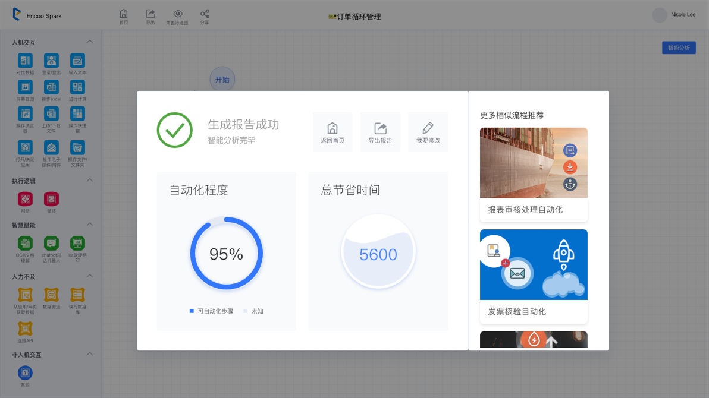
Task: Click the 返回首页 home button in the dialog
Action: tap(332, 132)
